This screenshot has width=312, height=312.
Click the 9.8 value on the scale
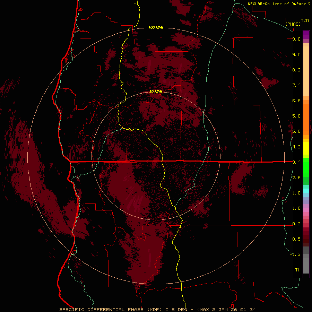[296, 39]
